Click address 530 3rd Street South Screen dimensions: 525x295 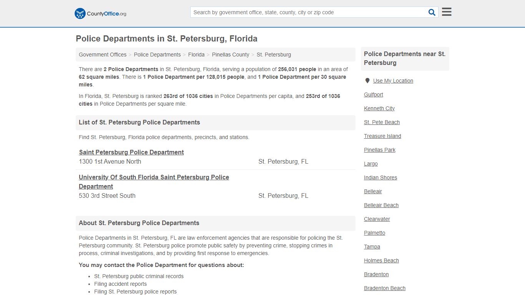click(107, 196)
